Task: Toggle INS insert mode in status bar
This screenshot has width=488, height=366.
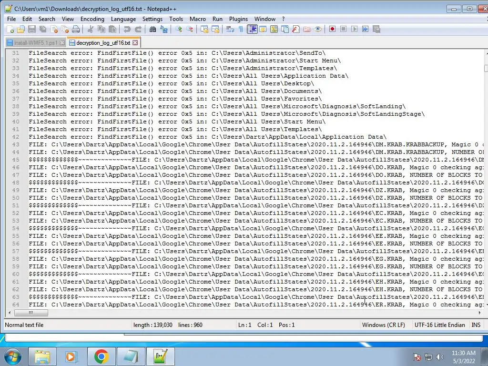Action: [x=476, y=325]
